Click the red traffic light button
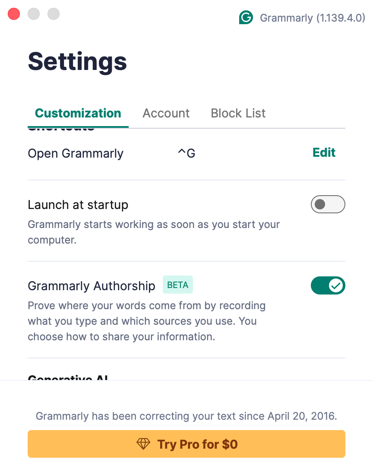 13,14
